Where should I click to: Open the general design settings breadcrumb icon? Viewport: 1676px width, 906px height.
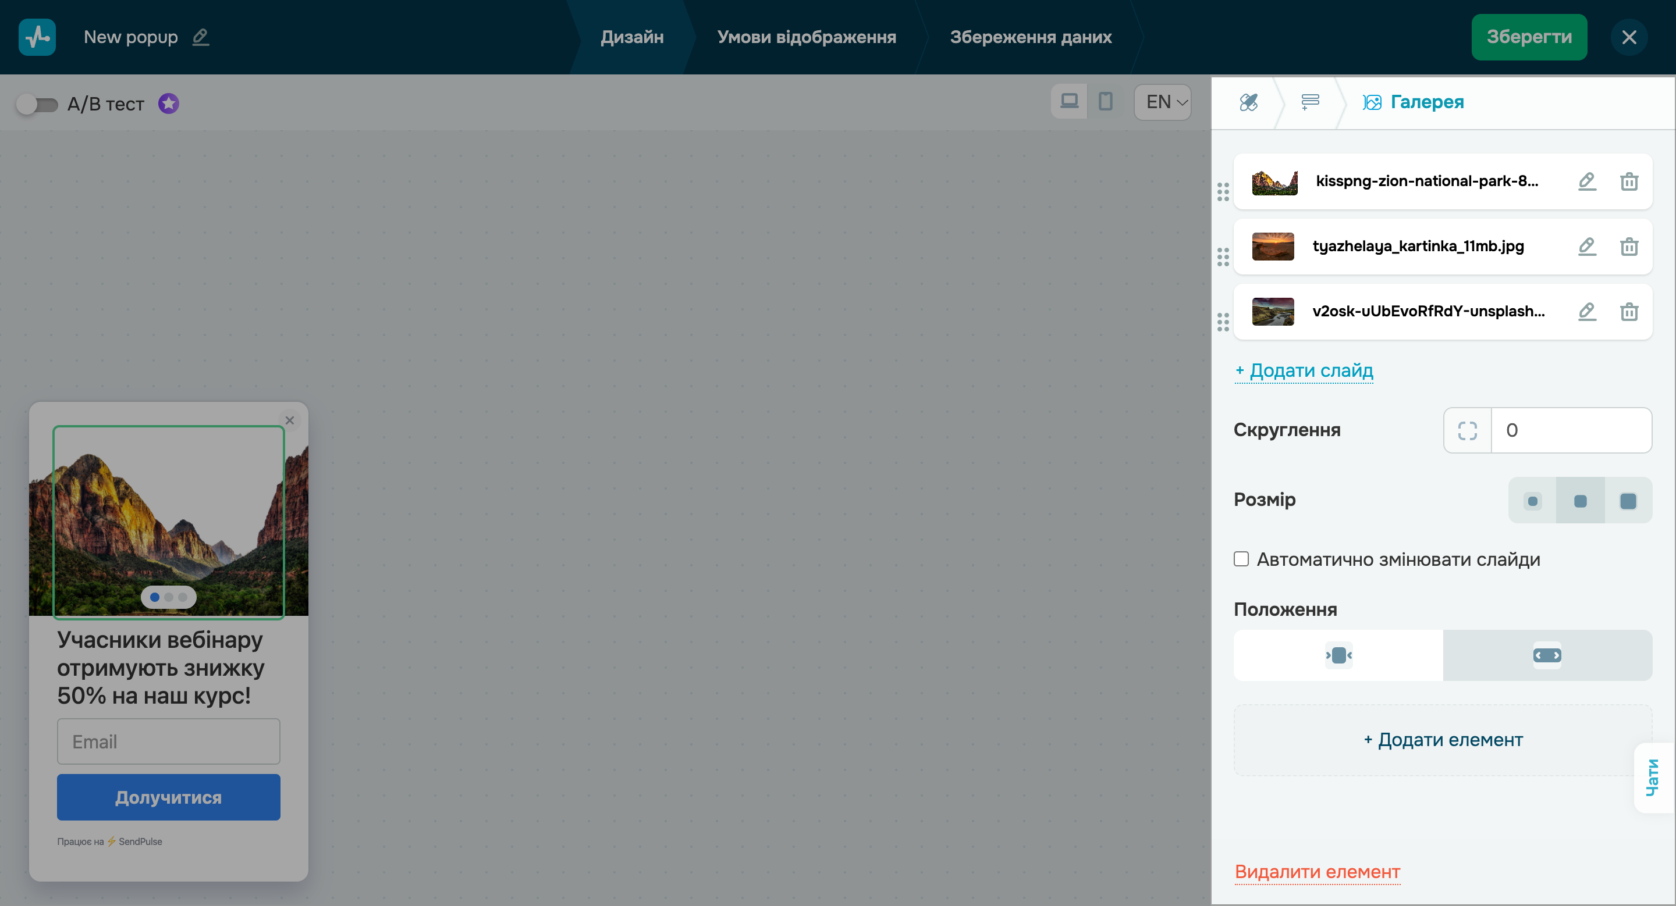(1248, 102)
